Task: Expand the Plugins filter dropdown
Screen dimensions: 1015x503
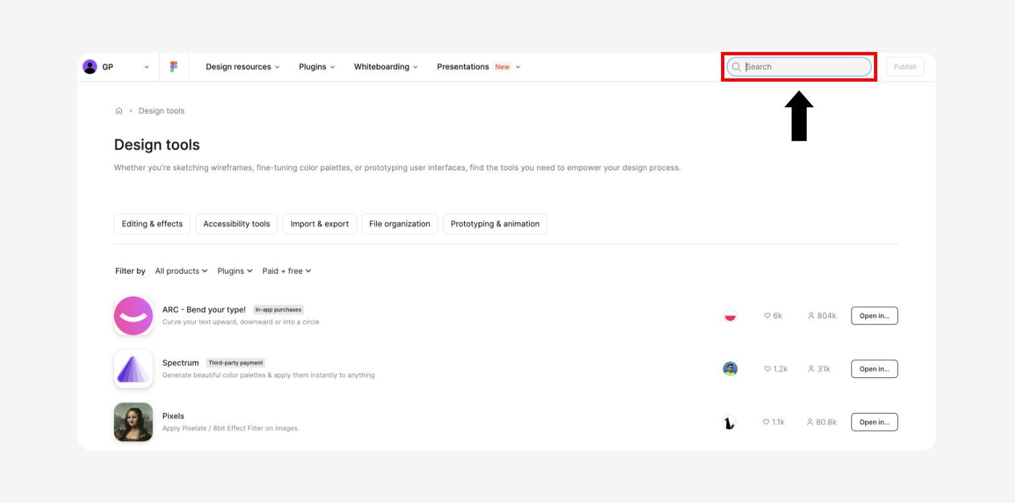Action: pos(235,271)
